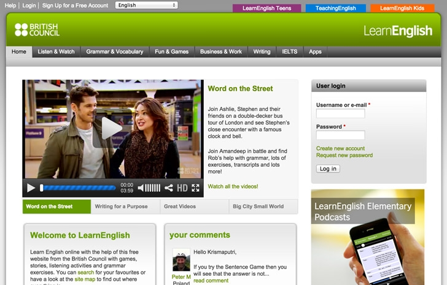Open the Grammar & Vocabulary menu
The width and height of the screenshot is (447, 285).
coord(115,51)
